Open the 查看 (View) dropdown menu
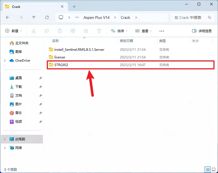 pos(143,31)
